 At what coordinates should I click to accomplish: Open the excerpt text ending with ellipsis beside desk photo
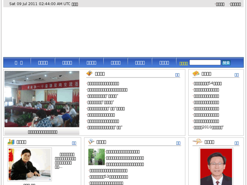(x=65, y=161)
